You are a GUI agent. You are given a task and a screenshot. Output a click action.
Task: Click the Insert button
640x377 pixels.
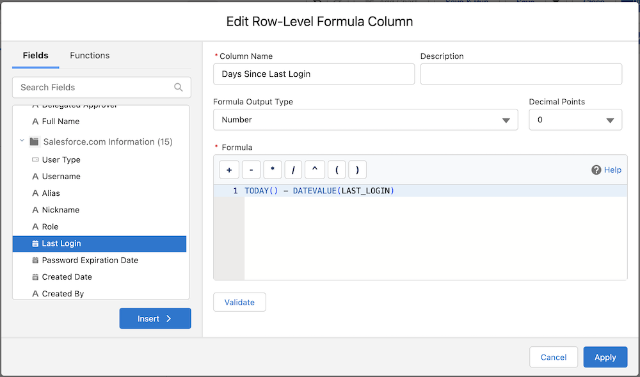[x=155, y=319]
